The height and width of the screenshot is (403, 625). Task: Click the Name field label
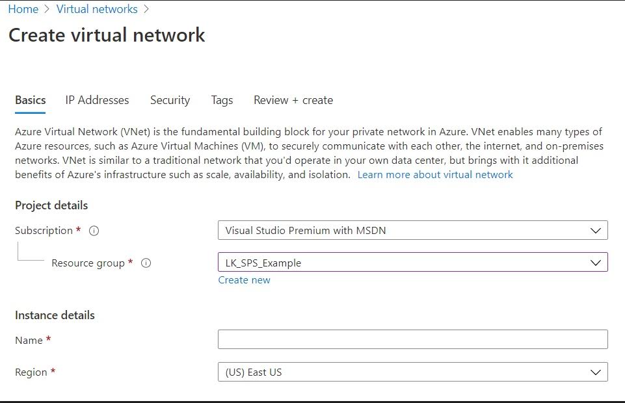click(x=29, y=341)
